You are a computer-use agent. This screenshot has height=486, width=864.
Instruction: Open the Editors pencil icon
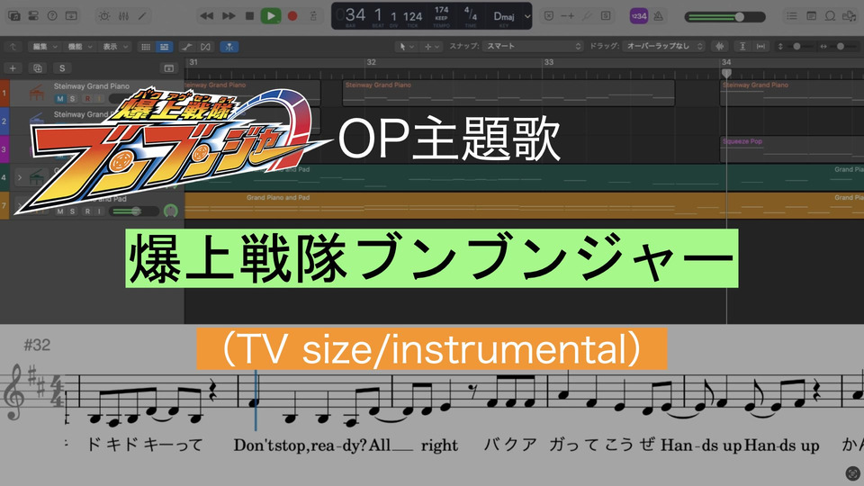(142, 16)
